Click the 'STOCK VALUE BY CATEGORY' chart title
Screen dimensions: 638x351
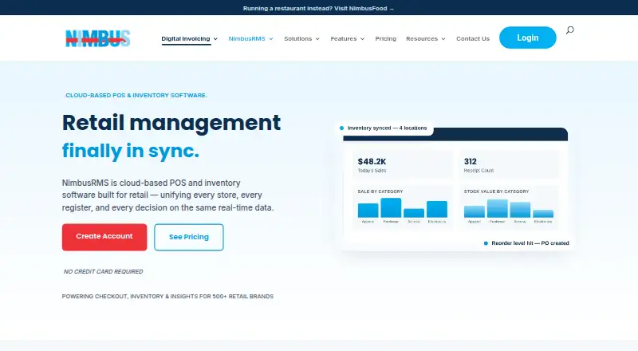click(496, 191)
